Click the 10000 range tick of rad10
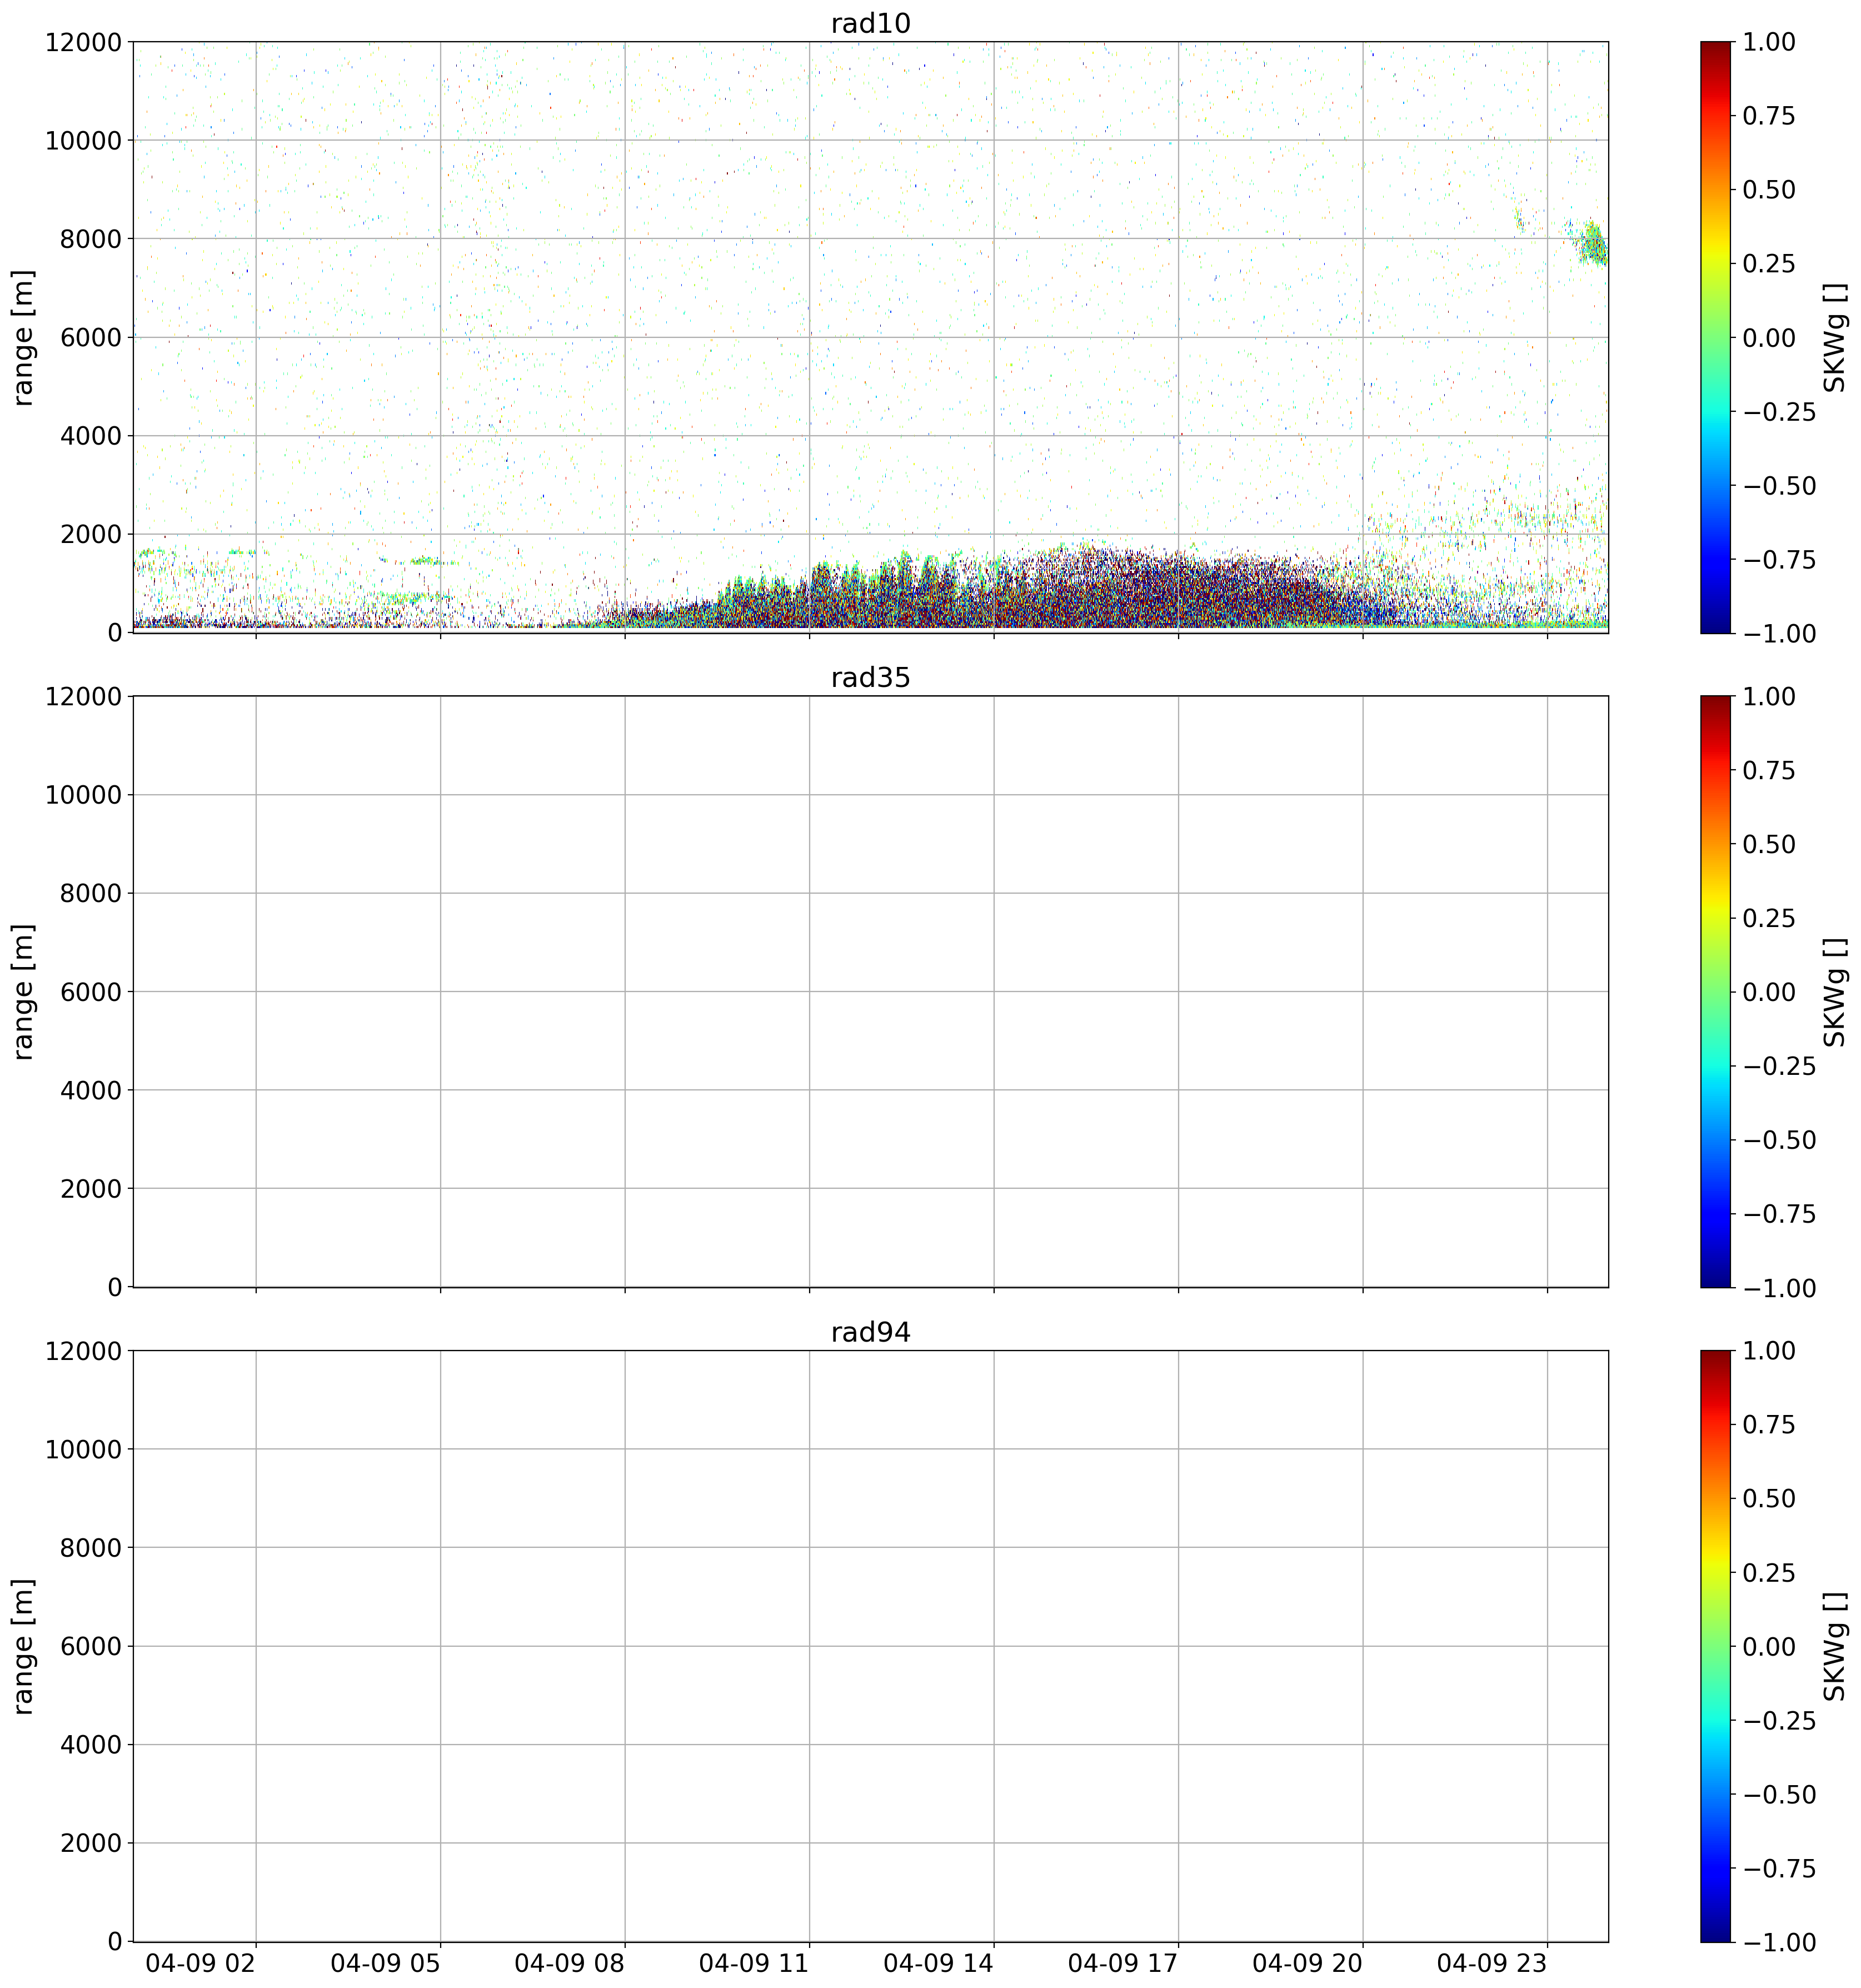The image size is (1861, 1988). coord(83,140)
